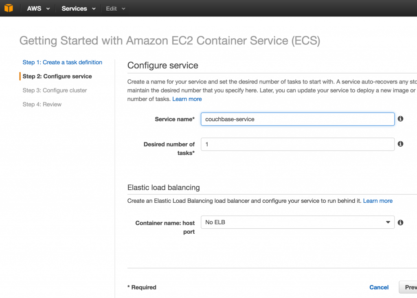Open Learn more link under Configure service
Image resolution: width=417 pixels, height=298 pixels.
(x=187, y=99)
